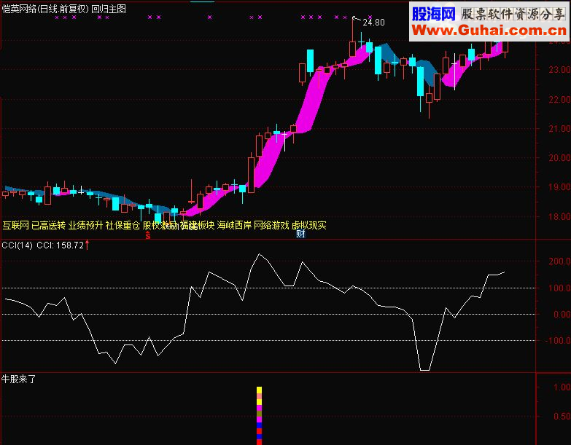This screenshot has height=445, width=571.
Task: Click the tall cyan candle near 22.00
Action: click(420, 82)
